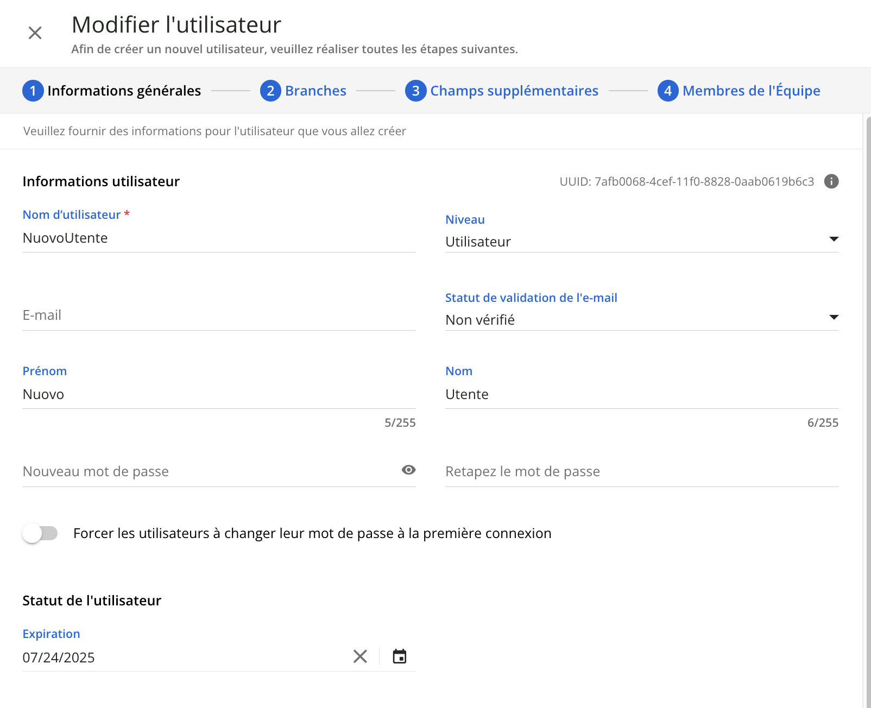View UUID details via the info icon
Image resolution: width=871 pixels, height=708 pixels.
click(x=831, y=182)
